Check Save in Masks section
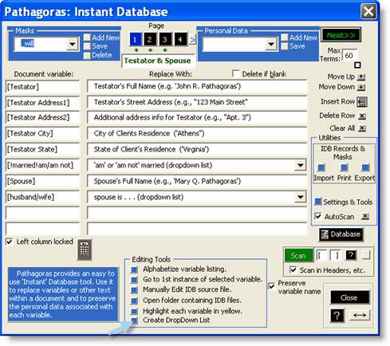 click(87, 46)
